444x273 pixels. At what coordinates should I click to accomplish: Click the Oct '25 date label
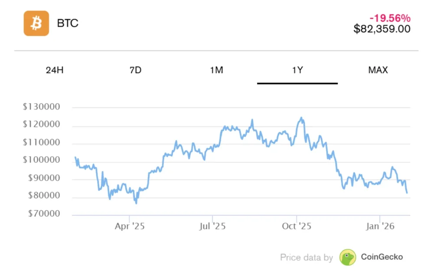pos(296,226)
